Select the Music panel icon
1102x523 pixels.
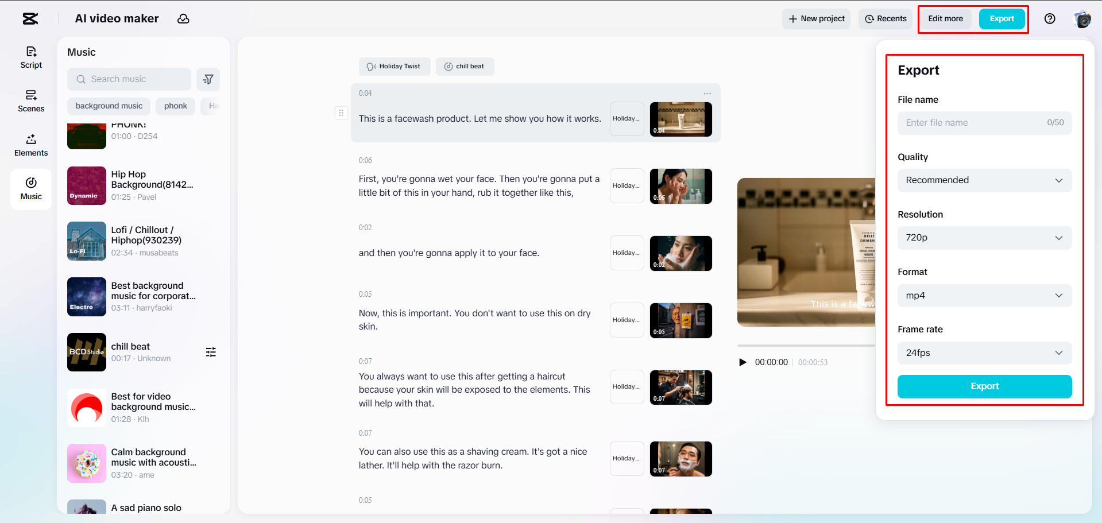[31, 189]
